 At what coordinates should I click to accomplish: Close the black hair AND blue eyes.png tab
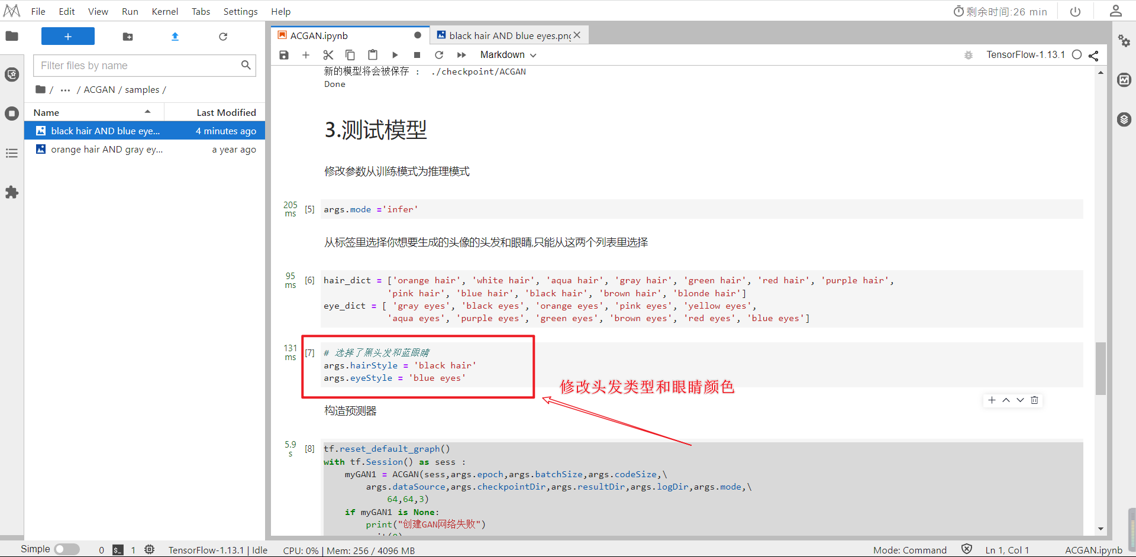click(577, 35)
